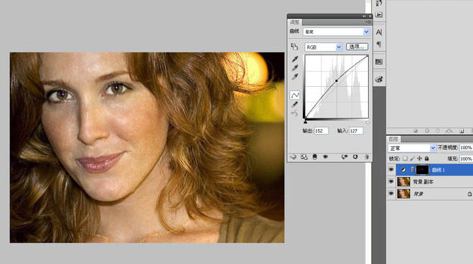
Task: Open the 正常 blend mode dropdown
Action: (x=412, y=148)
